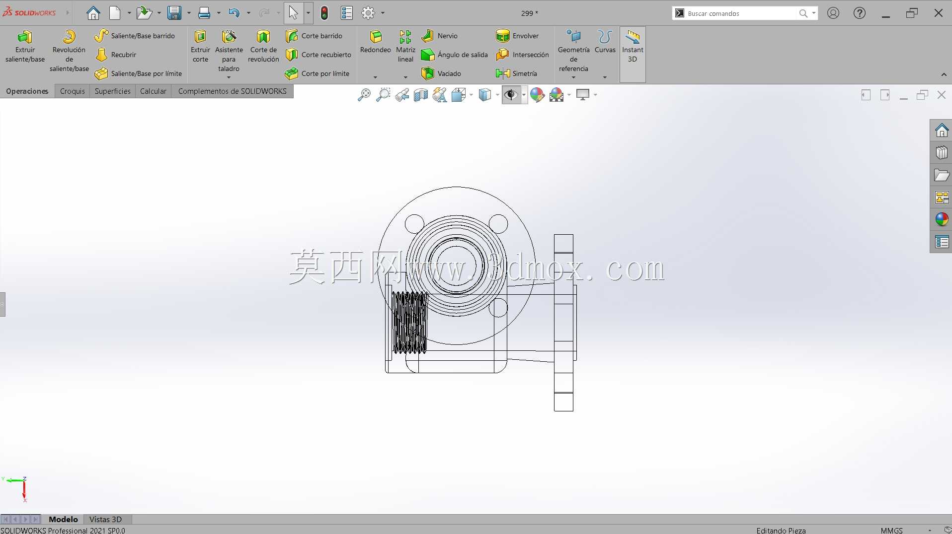This screenshot has width=952, height=534.
Task: Click the user login icon
Action: click(833, 13)
